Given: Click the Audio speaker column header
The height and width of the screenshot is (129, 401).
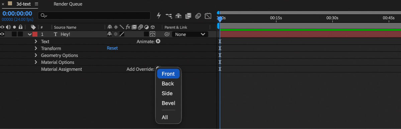Looking at the screenshot, I should point(8,27).
